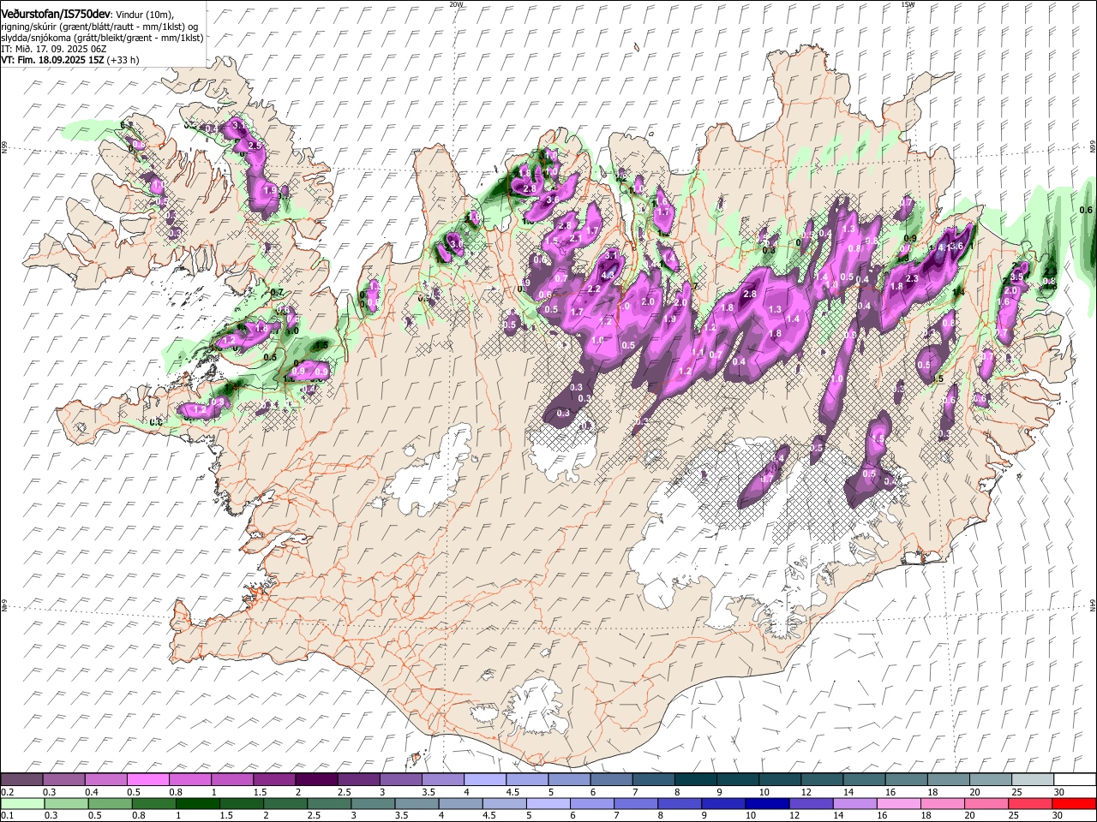Viewport: 1097px width, 822px height.
Task: Click the '2.2' precipitation value on the map
Action: tap(594, 289)
